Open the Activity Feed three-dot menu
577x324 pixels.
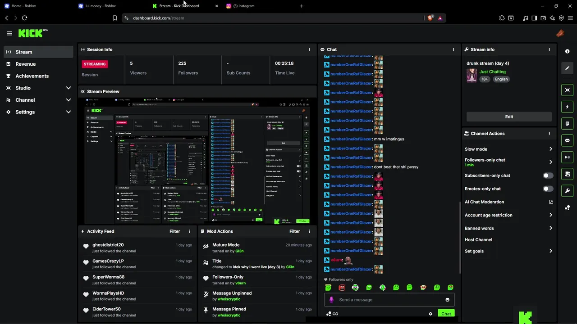pos(189,231)
